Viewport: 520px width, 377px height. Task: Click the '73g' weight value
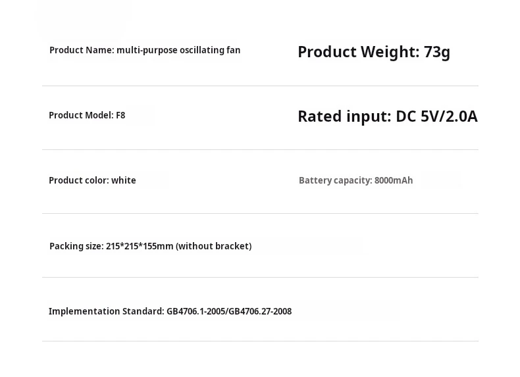[x=437, y=52]
